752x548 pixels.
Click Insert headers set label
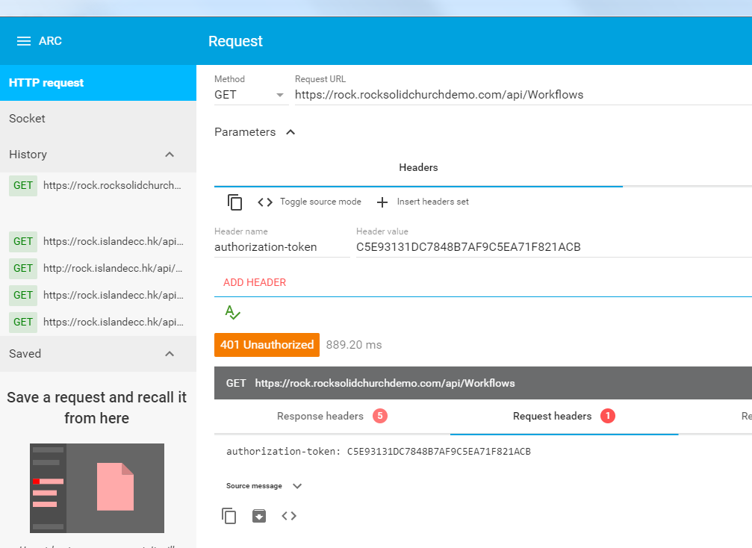point(432,202)
